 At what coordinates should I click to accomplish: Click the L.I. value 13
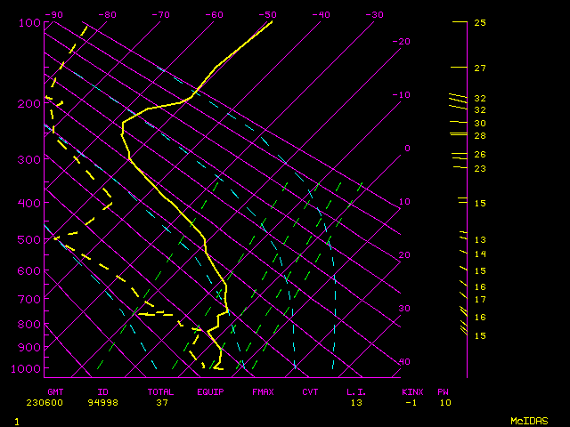(356, 402)
